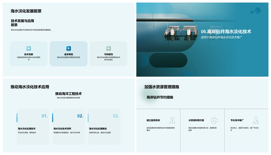Click the icon above 技术创新
This screenshot has width=271, height=155.
click(x=29, y=48)
